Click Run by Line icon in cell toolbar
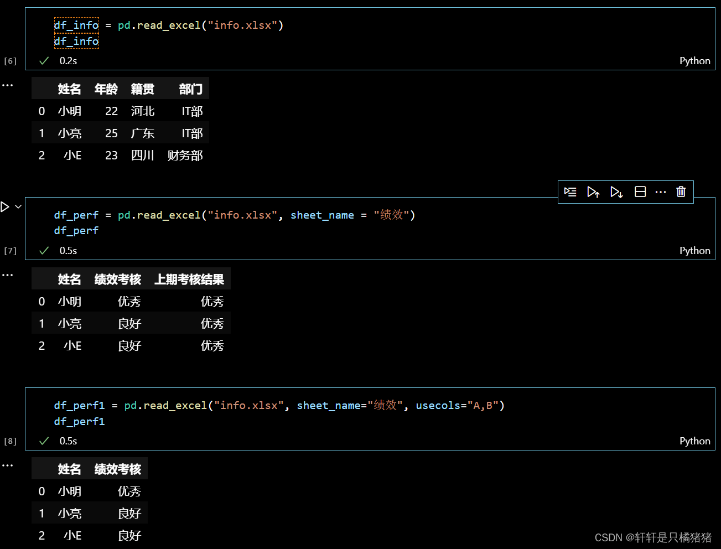Image resolution: width=721 pixels, height=549 pixels. pyautogui.click(x=570, y=192)
